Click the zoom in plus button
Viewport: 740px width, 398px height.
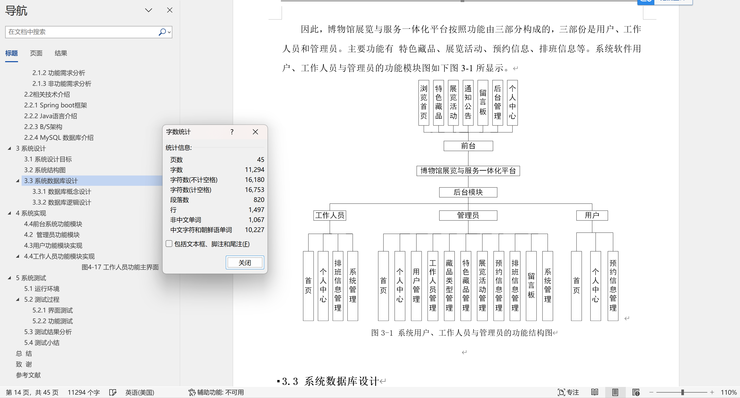coord(712,392)
